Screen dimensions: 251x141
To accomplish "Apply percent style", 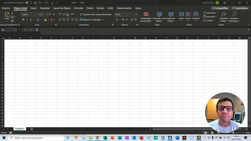I will point(123,20).
